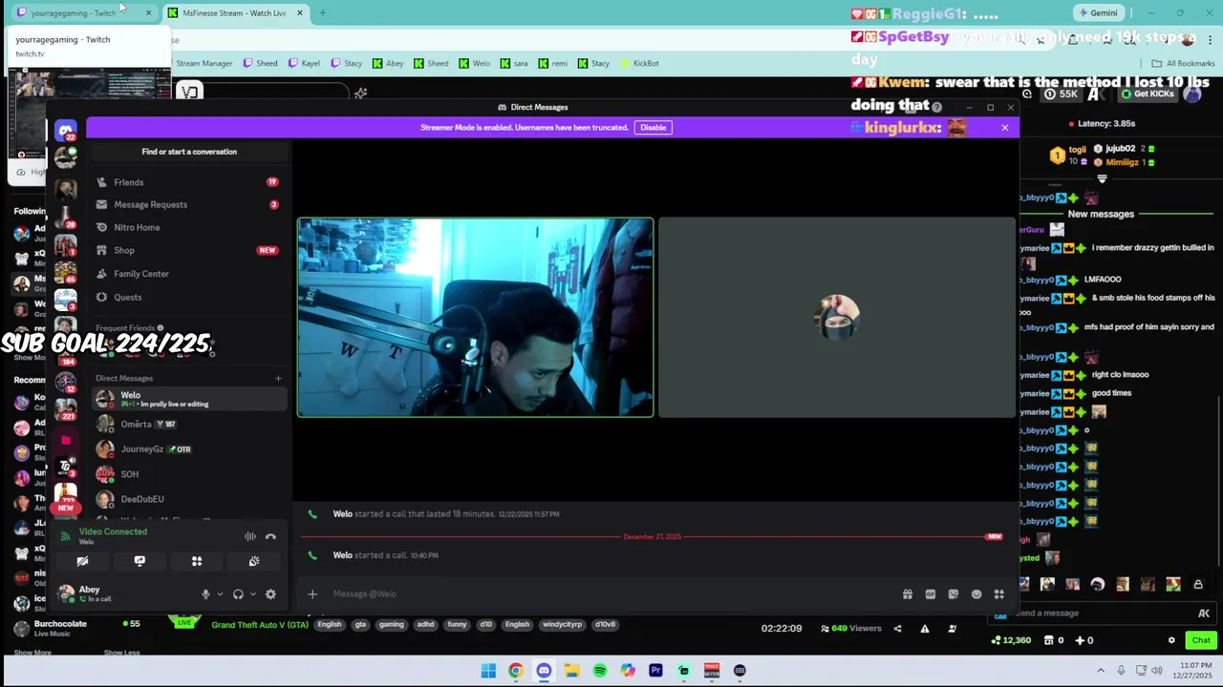Image resolution: width=1223 pixels, height=687 pixels.
Task: Open All Bookmarks folder
Action: point(1183,63)
